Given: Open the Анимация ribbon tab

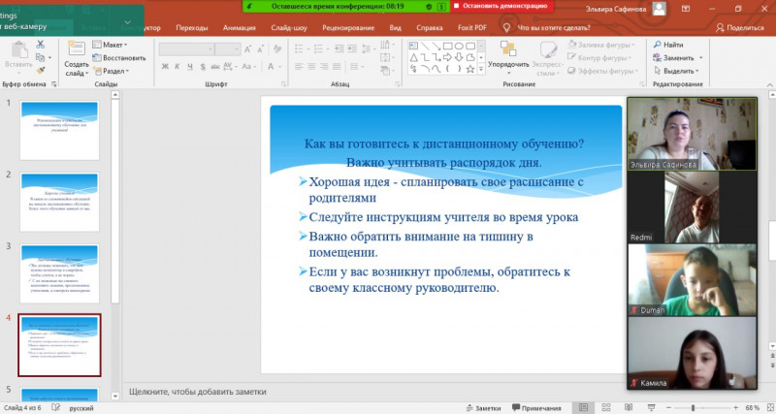Looking at the screenshot, I should pos(239,28).
